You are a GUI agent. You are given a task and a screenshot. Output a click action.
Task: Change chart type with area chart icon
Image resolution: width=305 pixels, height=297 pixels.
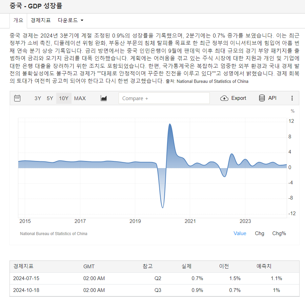pyautogui.click(x=103, y=98)
